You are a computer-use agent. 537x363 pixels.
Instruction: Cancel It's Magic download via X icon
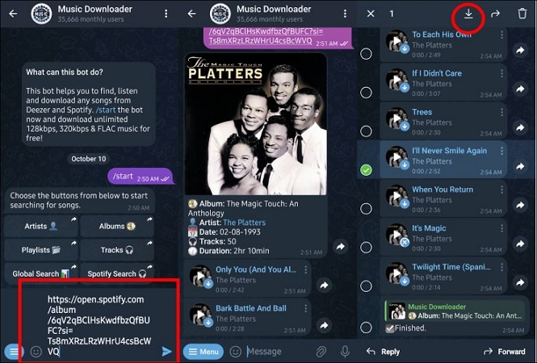pos(405,242)
